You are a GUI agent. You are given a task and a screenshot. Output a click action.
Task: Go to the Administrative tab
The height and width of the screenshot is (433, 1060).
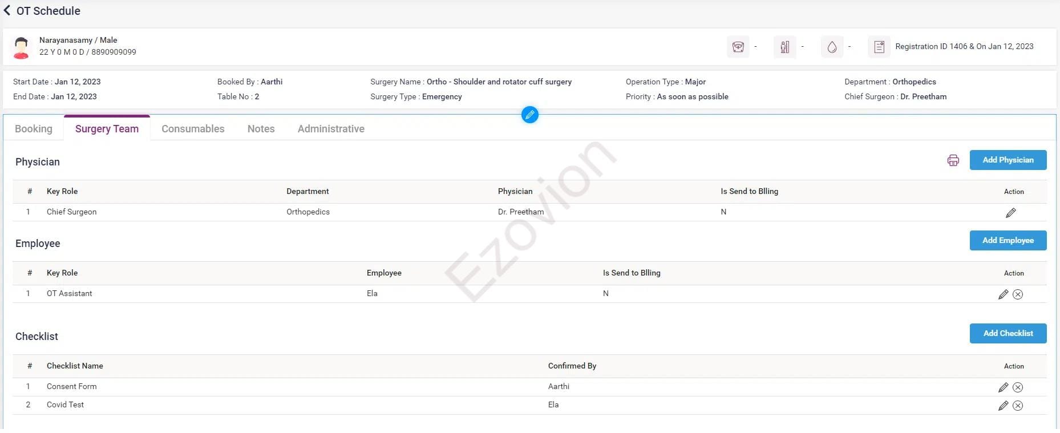tap(331, 129)
